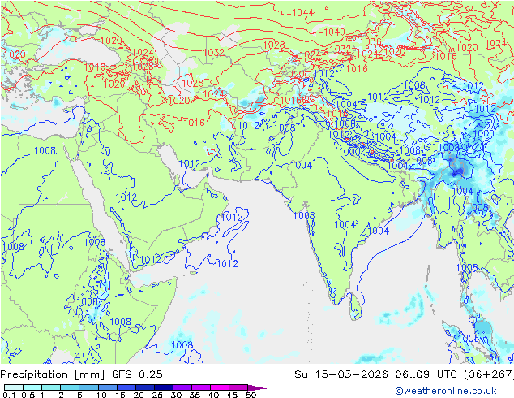
Task: Open the weatheronline.co.uk copyright link
Action: tap(446, 391)
